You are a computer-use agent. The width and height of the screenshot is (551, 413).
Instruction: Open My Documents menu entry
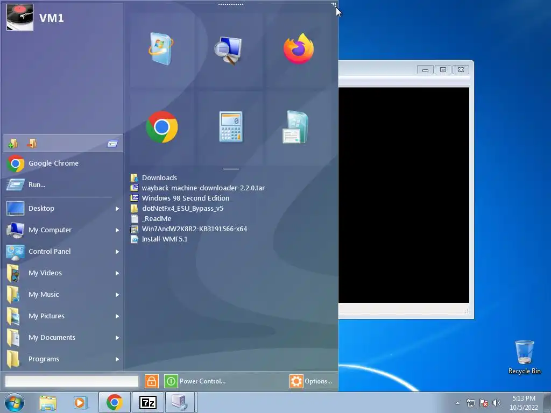[x=63, y=338]
